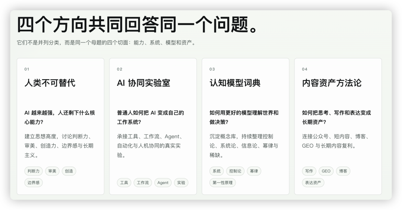Click the description starting with 沉淀概念库
The image size is (402, 210).
(244, 146)
